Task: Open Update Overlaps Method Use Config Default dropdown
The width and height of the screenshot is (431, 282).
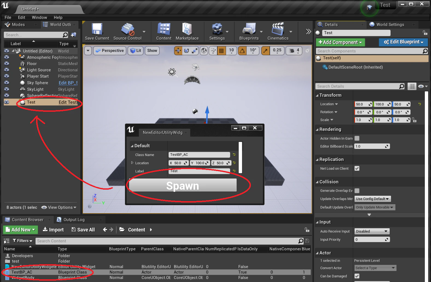Action: coord(373,199)
